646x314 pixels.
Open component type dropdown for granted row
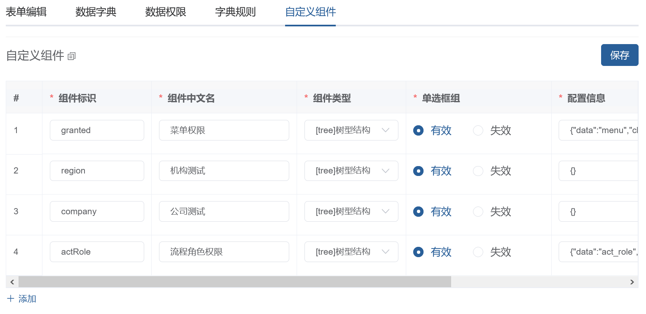(351, 130)
